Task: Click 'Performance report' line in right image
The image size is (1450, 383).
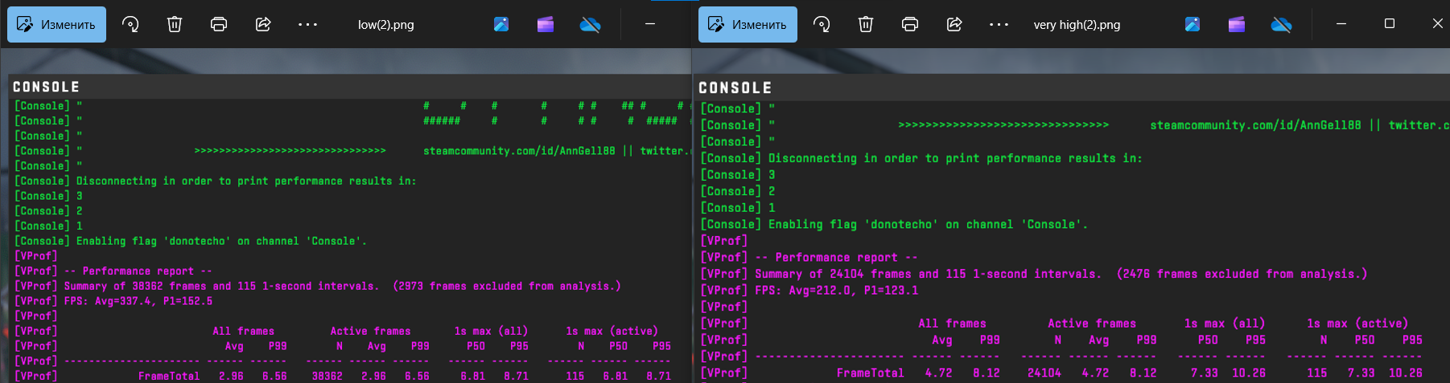Action: coord(836,257)
